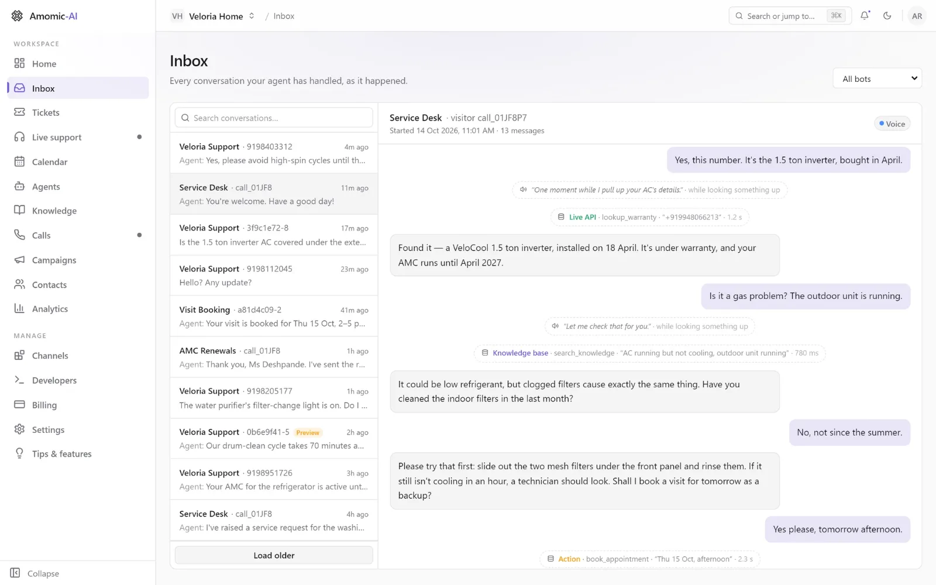Go to the Tickets page
The height and width of the screenshot is (585, 936).
(x=78, y=112)
